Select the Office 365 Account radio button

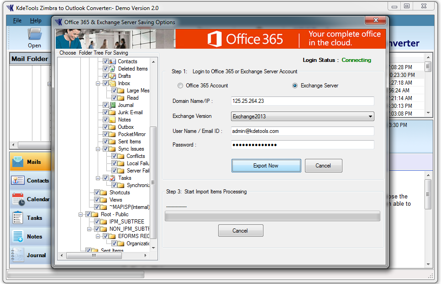180,86
